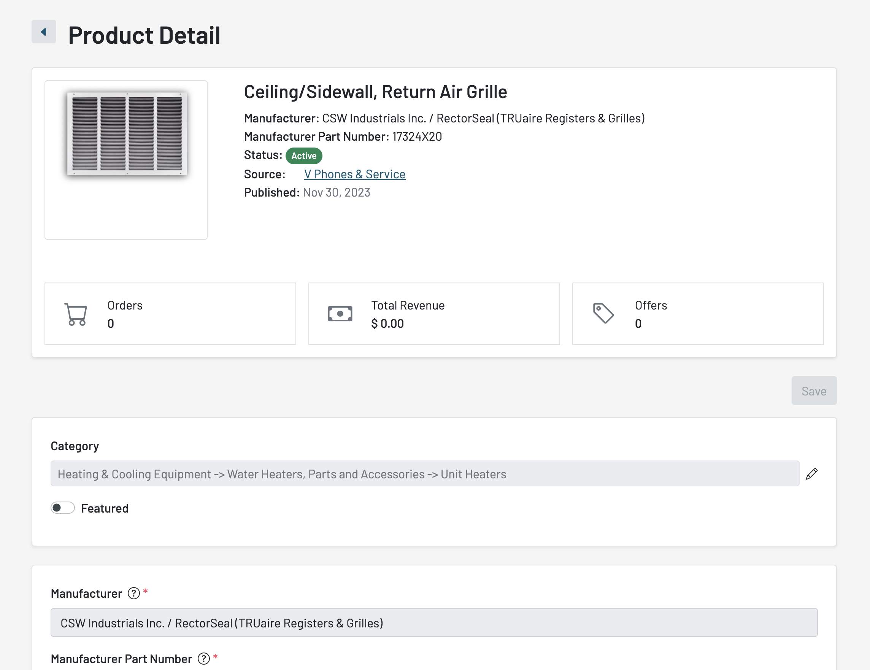Viewport: 870px width, 670px height.
Task: Click the Orders shopping cart icon
Action: [76, 314]
